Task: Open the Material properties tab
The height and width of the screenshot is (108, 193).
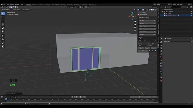Action: [161, 77]
